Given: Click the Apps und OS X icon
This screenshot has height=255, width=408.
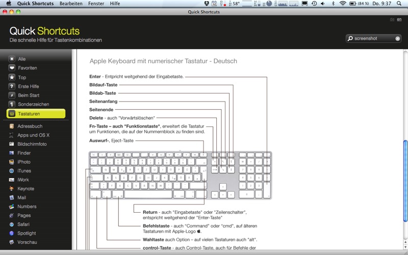Looking at the screenshot, I should pos(11,135).
